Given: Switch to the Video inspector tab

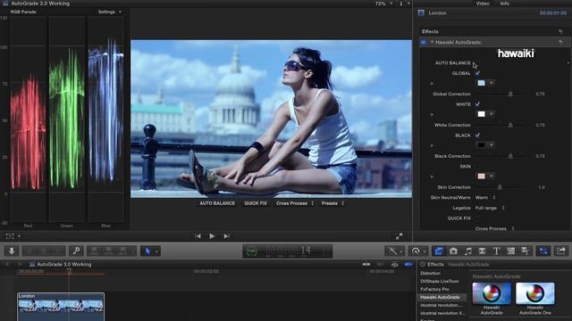Looking at the screenshot, I should (483, 4).
